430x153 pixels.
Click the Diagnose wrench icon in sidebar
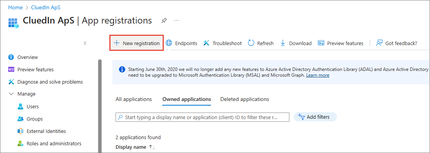pos(11,82)
